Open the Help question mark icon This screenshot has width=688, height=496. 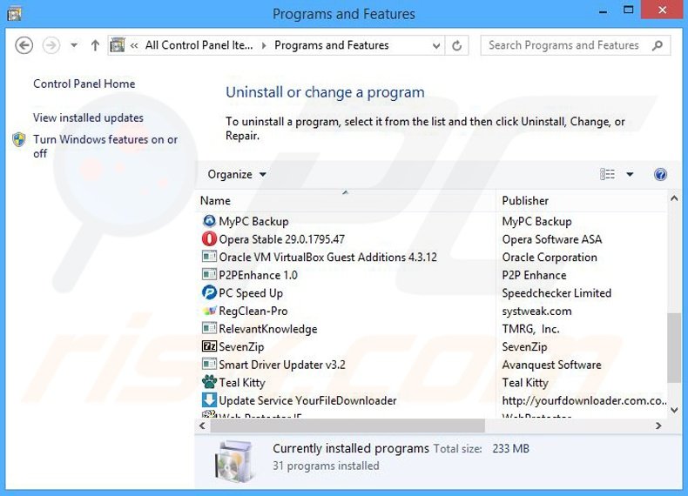pyautogui.click(x=660, y=175)
